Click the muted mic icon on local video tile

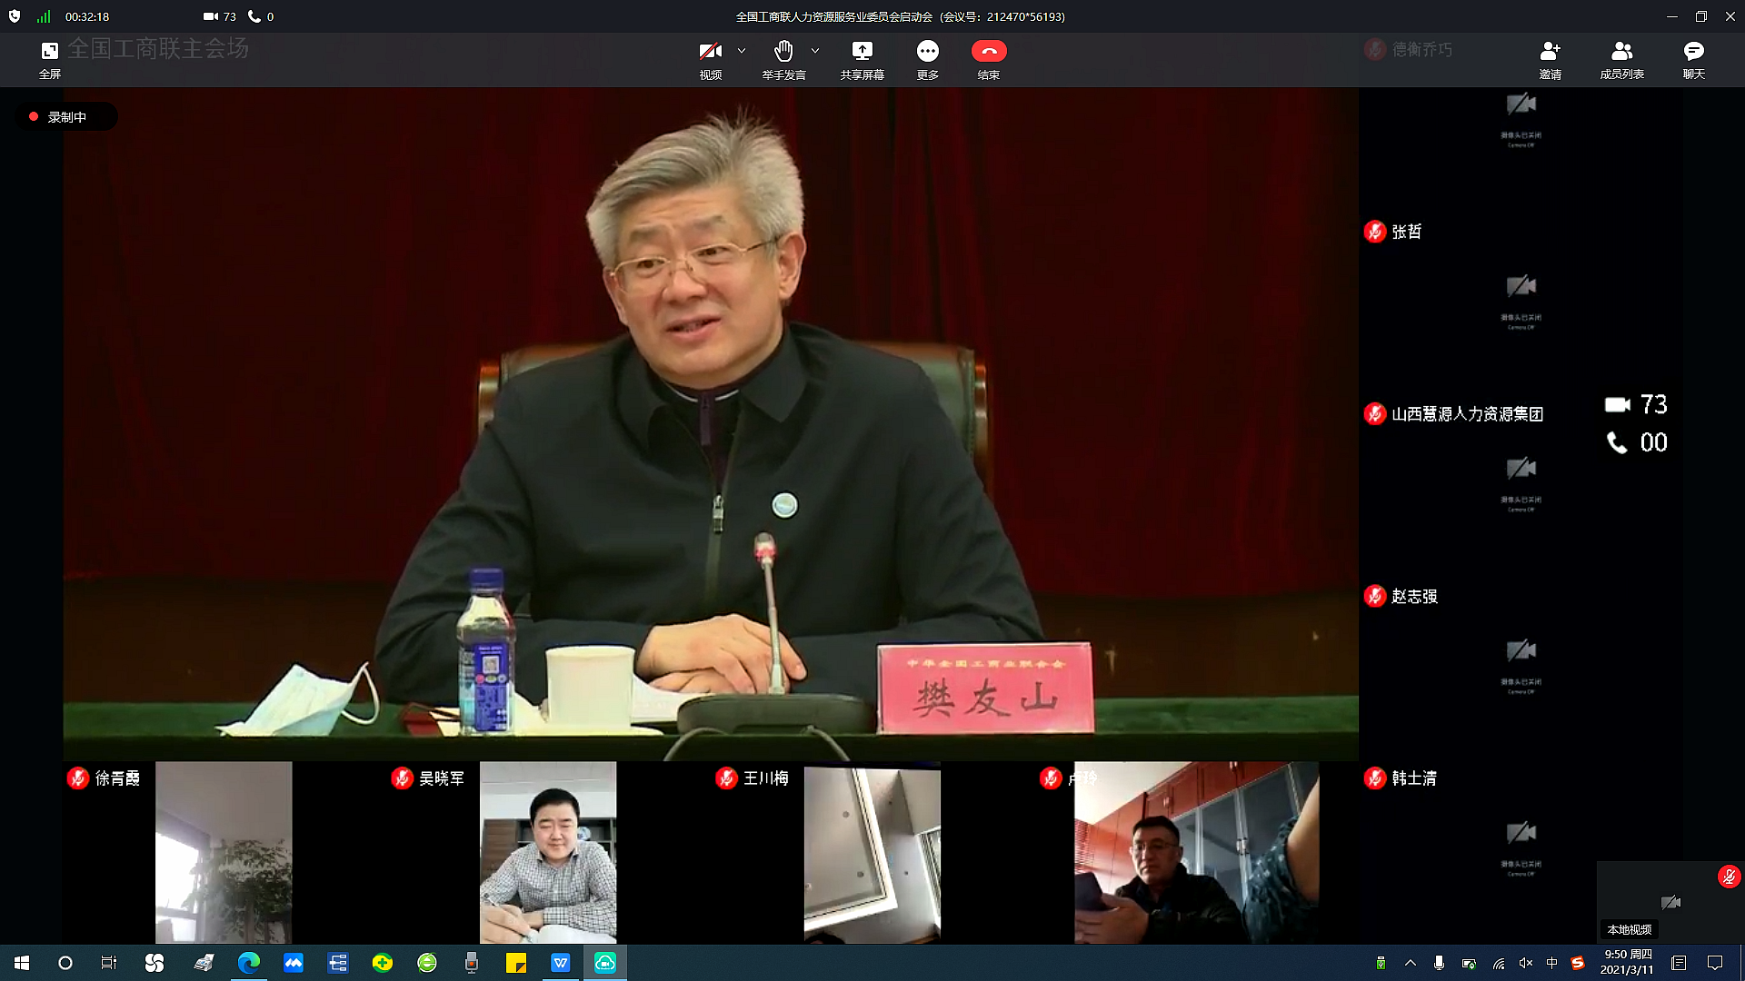[1729, 877]
